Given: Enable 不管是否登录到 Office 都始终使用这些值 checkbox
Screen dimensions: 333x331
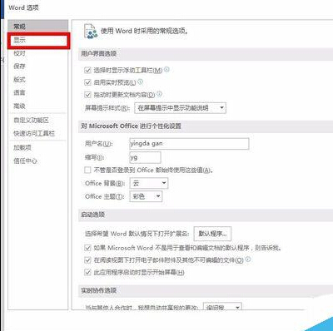Looking at the screenshot, I should coord(87,170).
